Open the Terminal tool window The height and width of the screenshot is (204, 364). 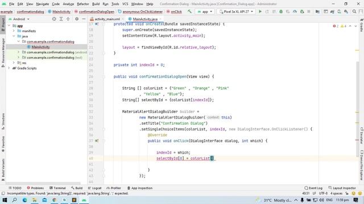(x=57, y=188)
